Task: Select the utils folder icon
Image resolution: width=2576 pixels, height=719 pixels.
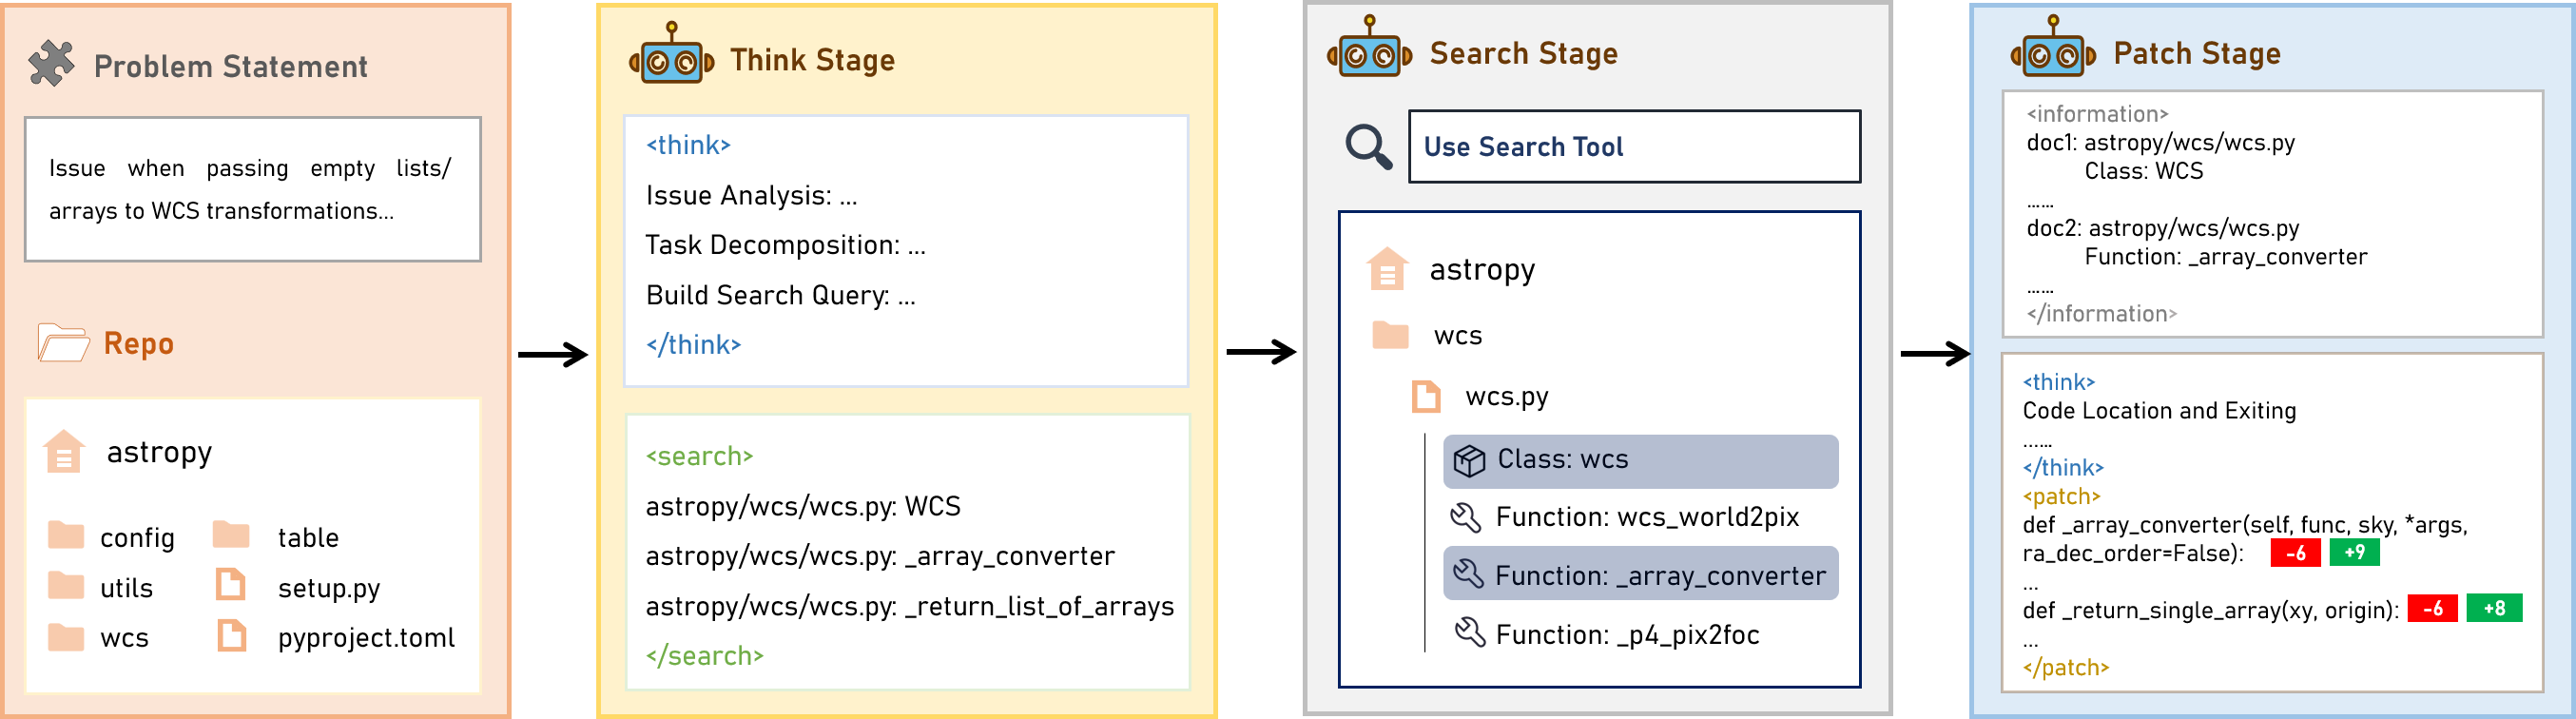Action: coord(66,585)
